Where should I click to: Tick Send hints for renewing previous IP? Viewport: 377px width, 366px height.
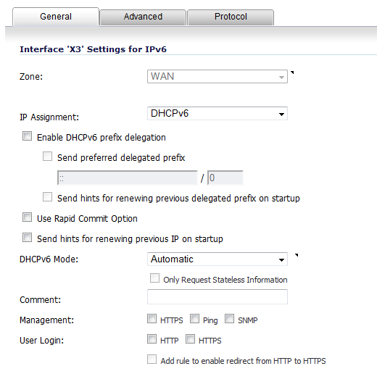[27, 238]
